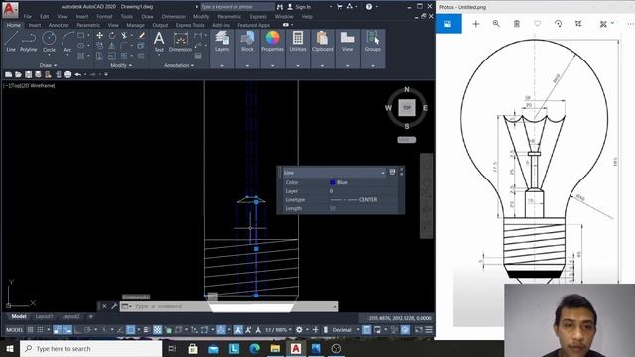
Task: Select the Polyline drawing tool
Action: point(29,42)
